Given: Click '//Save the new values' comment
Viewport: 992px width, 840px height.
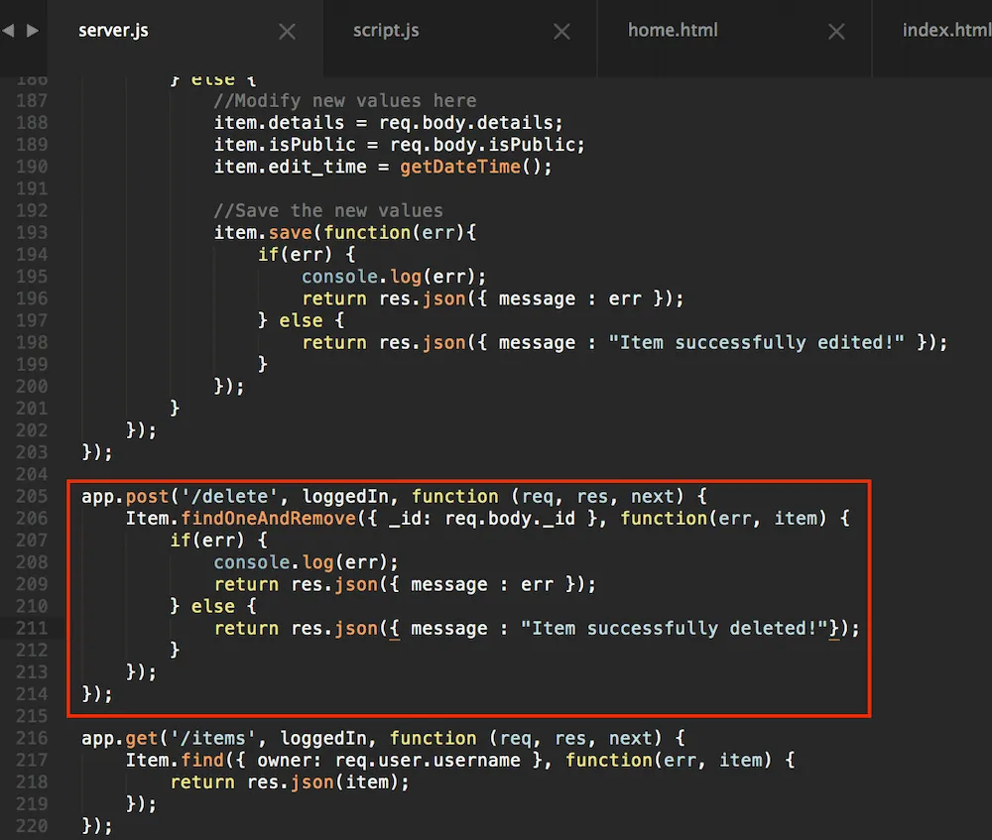Looking at the screenshot, I should click(328, 210).
